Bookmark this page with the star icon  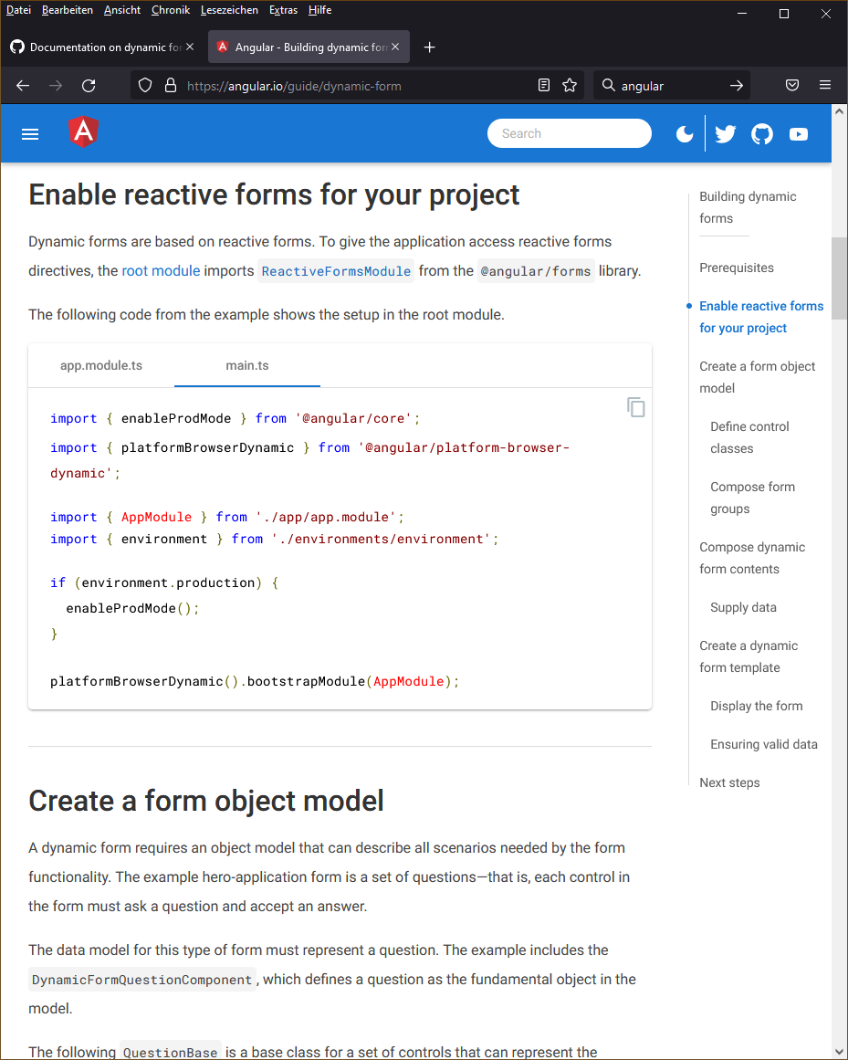570,85
